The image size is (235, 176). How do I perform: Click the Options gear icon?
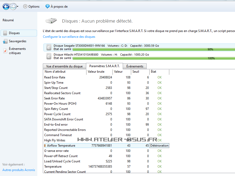coord(25,7)
